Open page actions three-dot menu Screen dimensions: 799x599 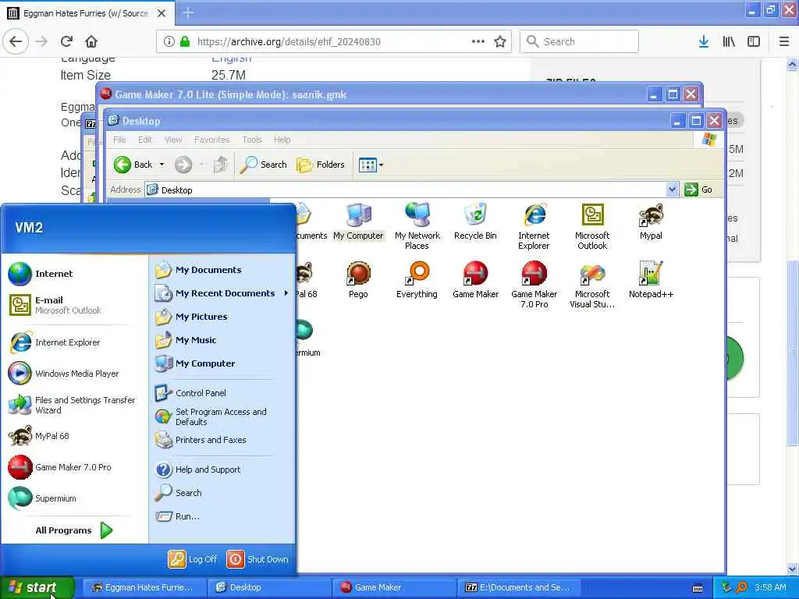coord(478,41)
